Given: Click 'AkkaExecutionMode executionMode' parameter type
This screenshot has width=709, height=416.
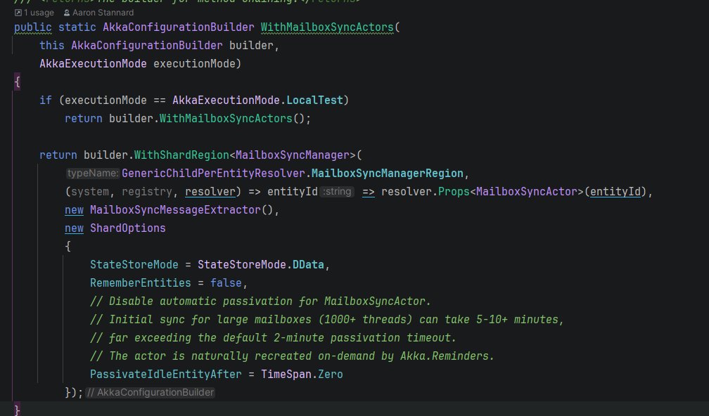Looking at the screenshot, I should [93, 64].
